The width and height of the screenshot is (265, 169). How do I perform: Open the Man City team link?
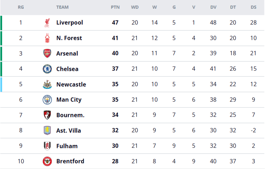(69, 100)
